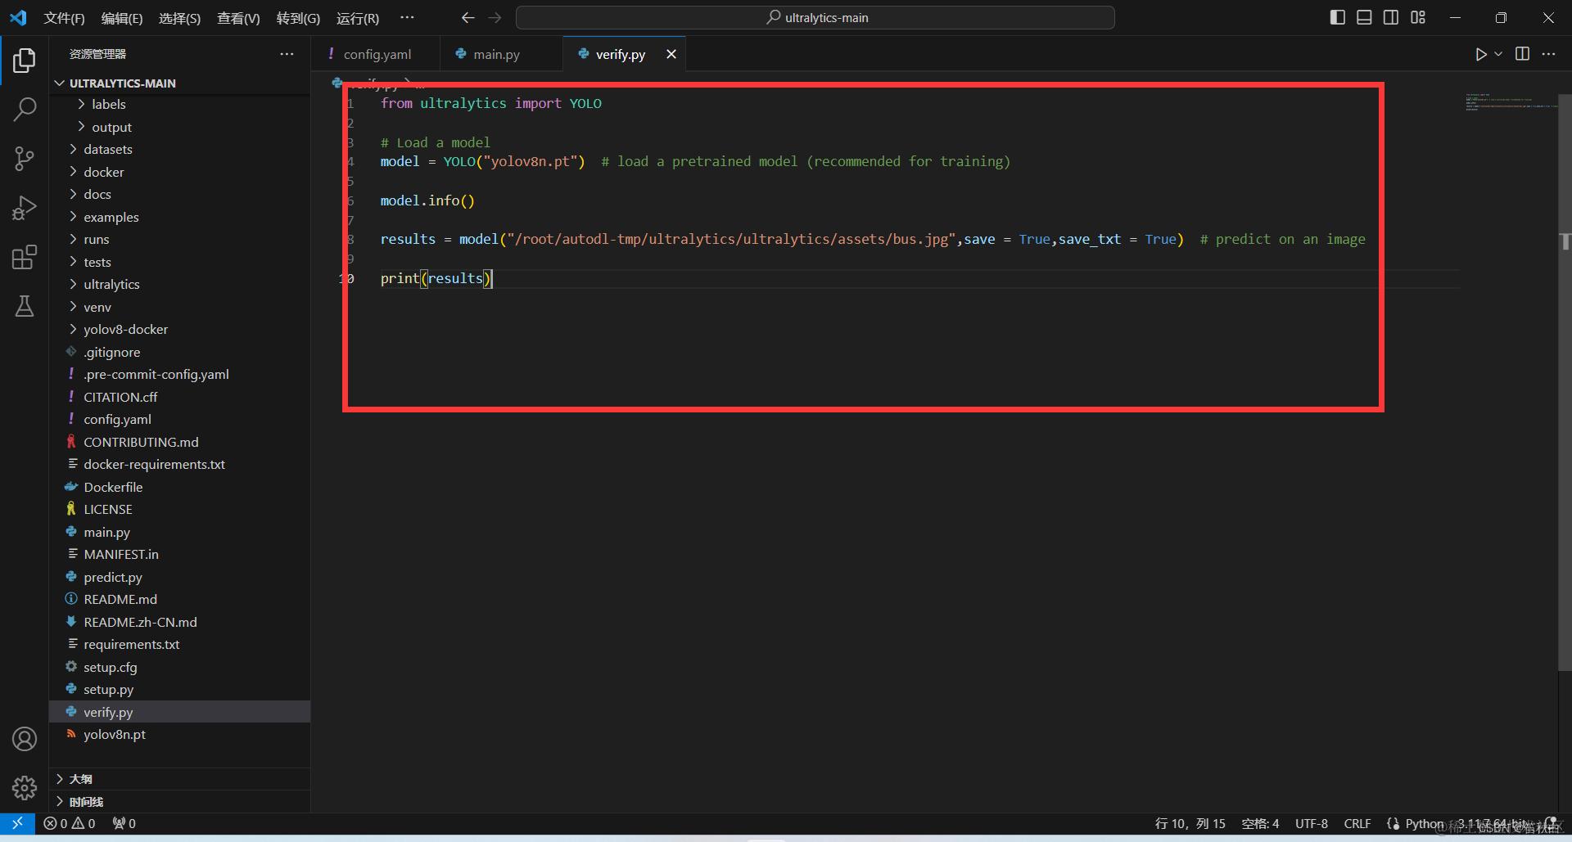
Task: Expand the datasets folder
Action: [179, 150]
